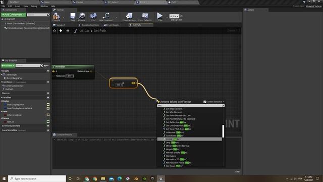
Task: Toggle visibility of InReverseGear variable
Action: coord(48,115)
